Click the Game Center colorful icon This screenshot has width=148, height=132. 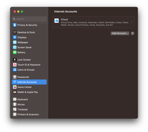(x=15, y=87)
